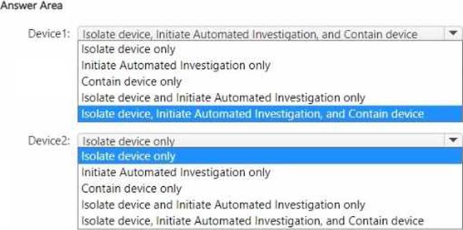The image size is (463, 230).
Task: Select 'Isolate device only' under Device1
Action: [x=270, y=49]
